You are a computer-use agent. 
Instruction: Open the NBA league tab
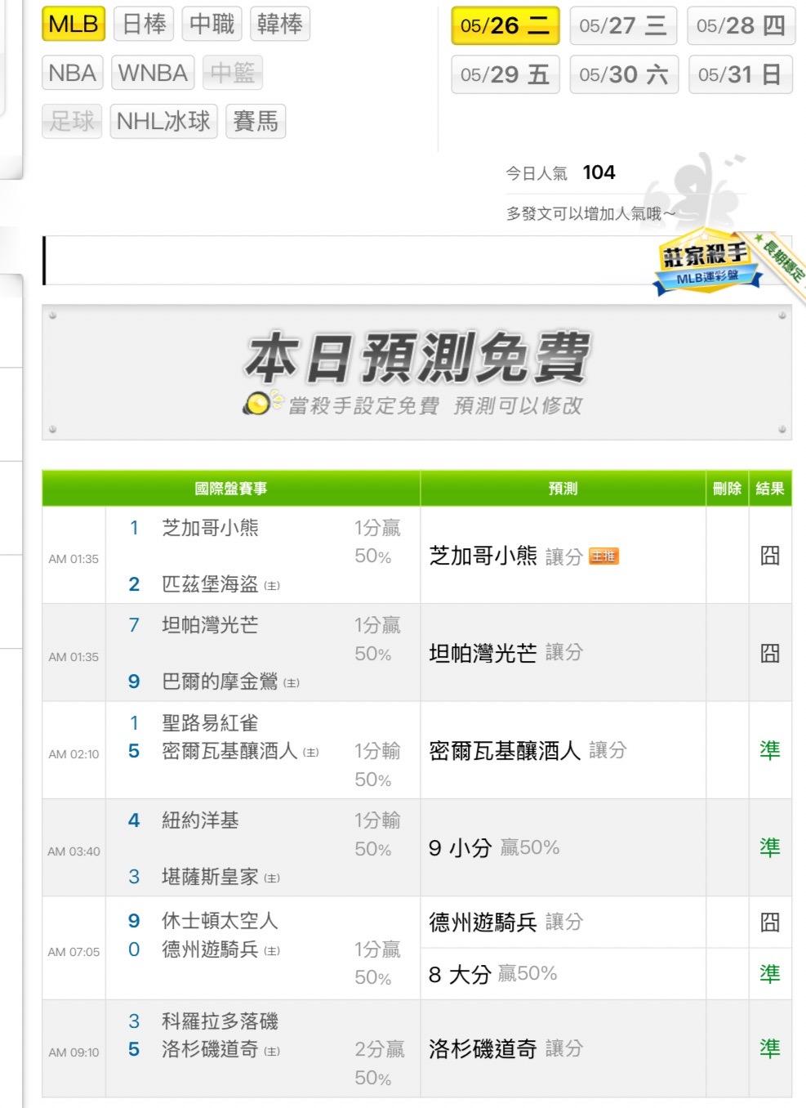(72, 73)
